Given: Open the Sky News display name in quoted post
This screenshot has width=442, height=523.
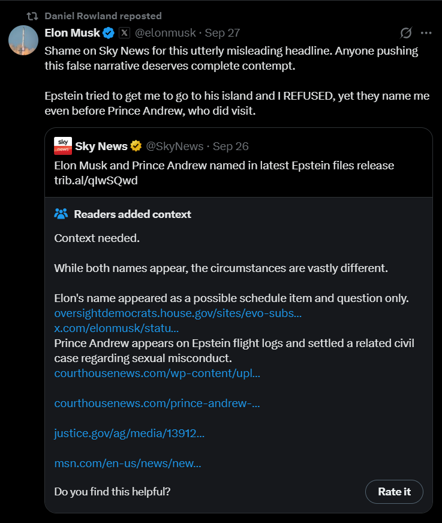Looking at the screenshot, I should point(101,146).
